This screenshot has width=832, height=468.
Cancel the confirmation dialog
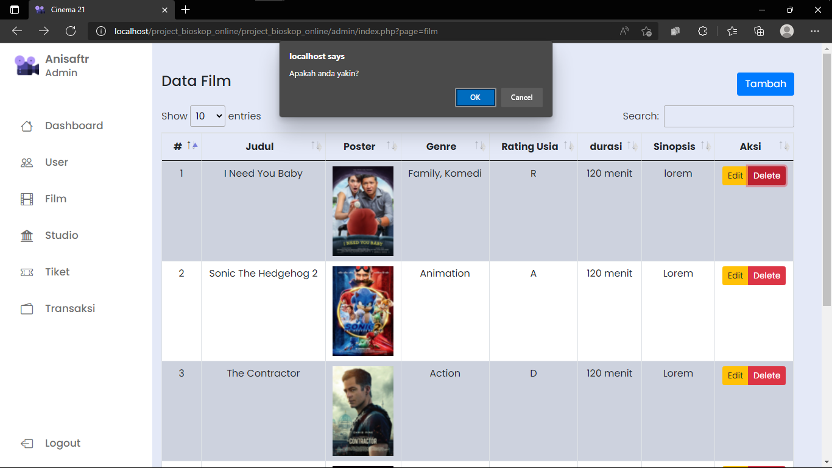click(x=521, y=97)
